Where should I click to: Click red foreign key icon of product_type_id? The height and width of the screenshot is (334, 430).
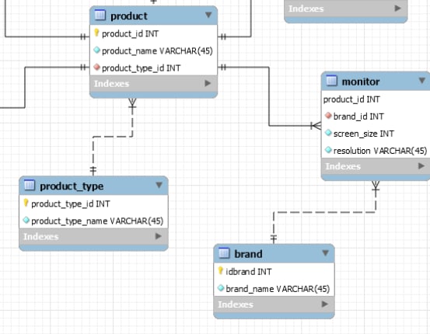point(96,67)
